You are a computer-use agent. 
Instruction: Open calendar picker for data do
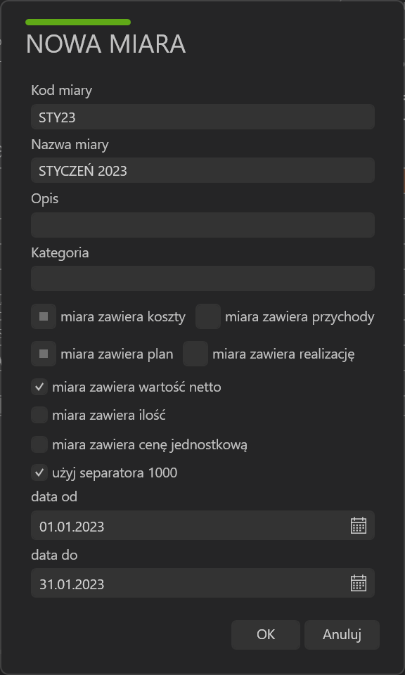point(359,583)
